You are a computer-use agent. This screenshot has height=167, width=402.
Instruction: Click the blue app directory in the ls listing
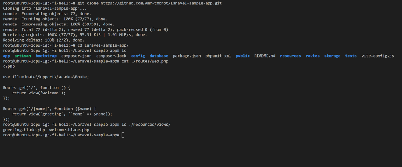tap(6, 56)
